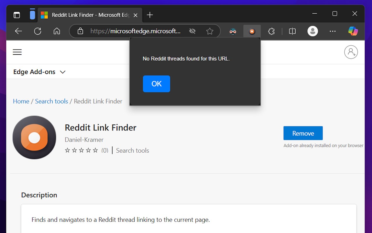Screen dimensions: 372x233
Task: Open the Extensions puzzle piece menu
Action: coord(271,31)
